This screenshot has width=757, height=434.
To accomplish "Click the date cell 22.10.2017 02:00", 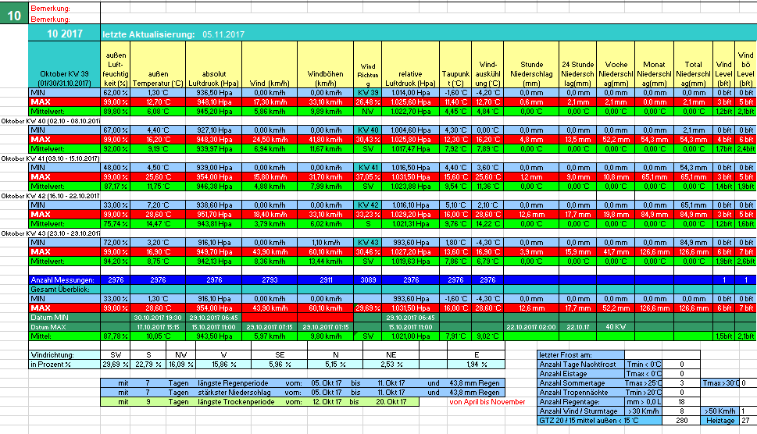I will 531,327.
